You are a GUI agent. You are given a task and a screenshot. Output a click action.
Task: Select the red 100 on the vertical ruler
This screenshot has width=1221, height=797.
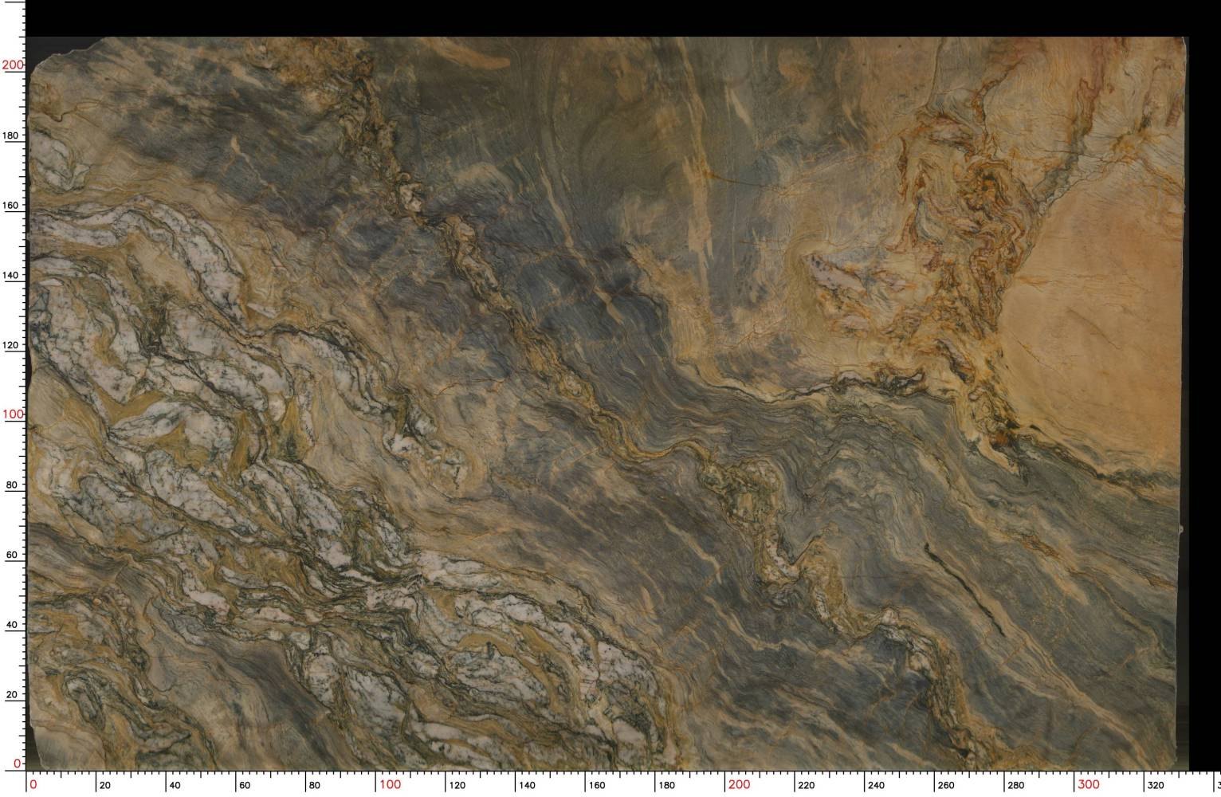click(x=14, y=414)
